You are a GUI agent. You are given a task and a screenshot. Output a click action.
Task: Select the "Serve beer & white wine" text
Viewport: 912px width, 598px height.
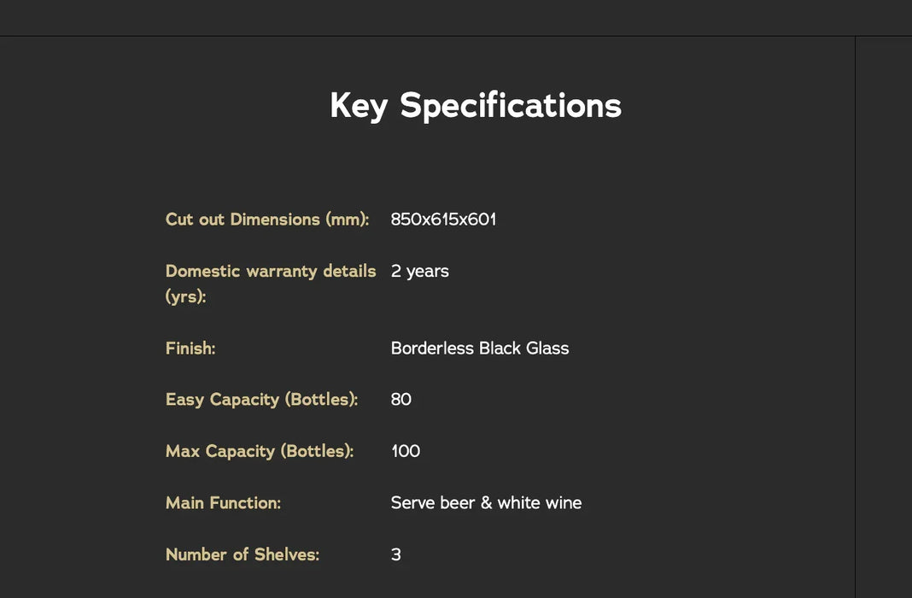[x=486, y=503]
